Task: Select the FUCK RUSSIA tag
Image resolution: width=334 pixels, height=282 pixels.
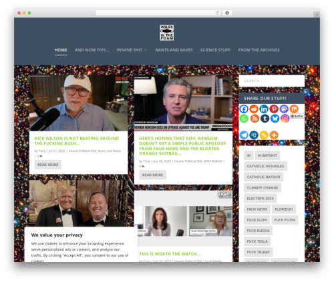Action: (258, 231)
